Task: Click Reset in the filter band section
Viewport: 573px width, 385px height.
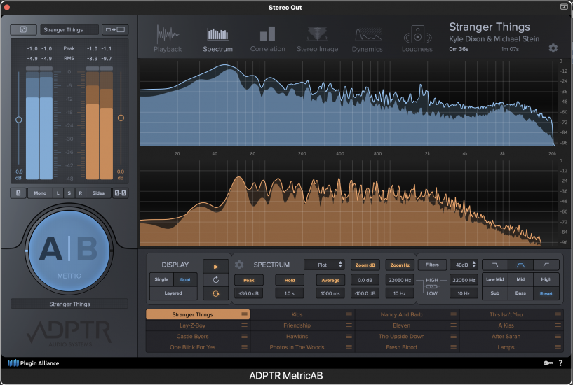Action: (x=546, y=293)
